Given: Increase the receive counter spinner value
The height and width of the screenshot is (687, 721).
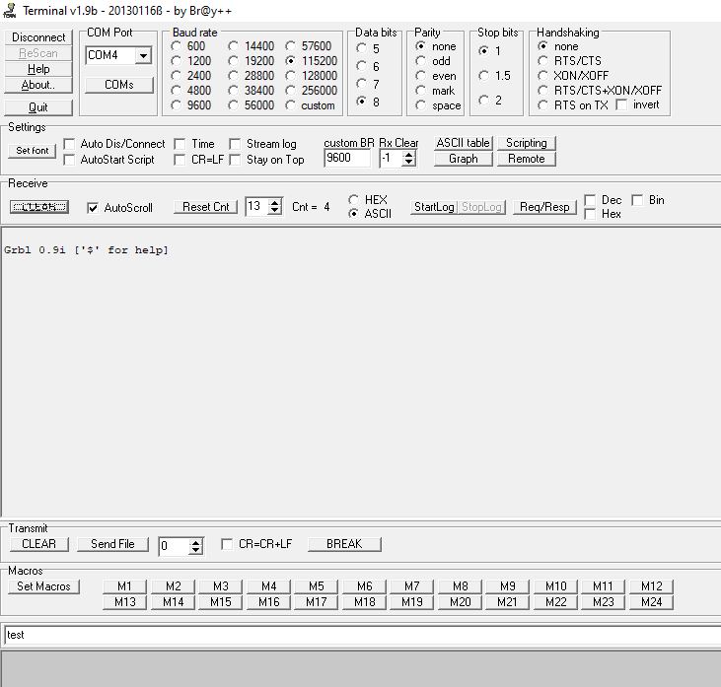Looking at the screenshot, I should coord(274,203).
